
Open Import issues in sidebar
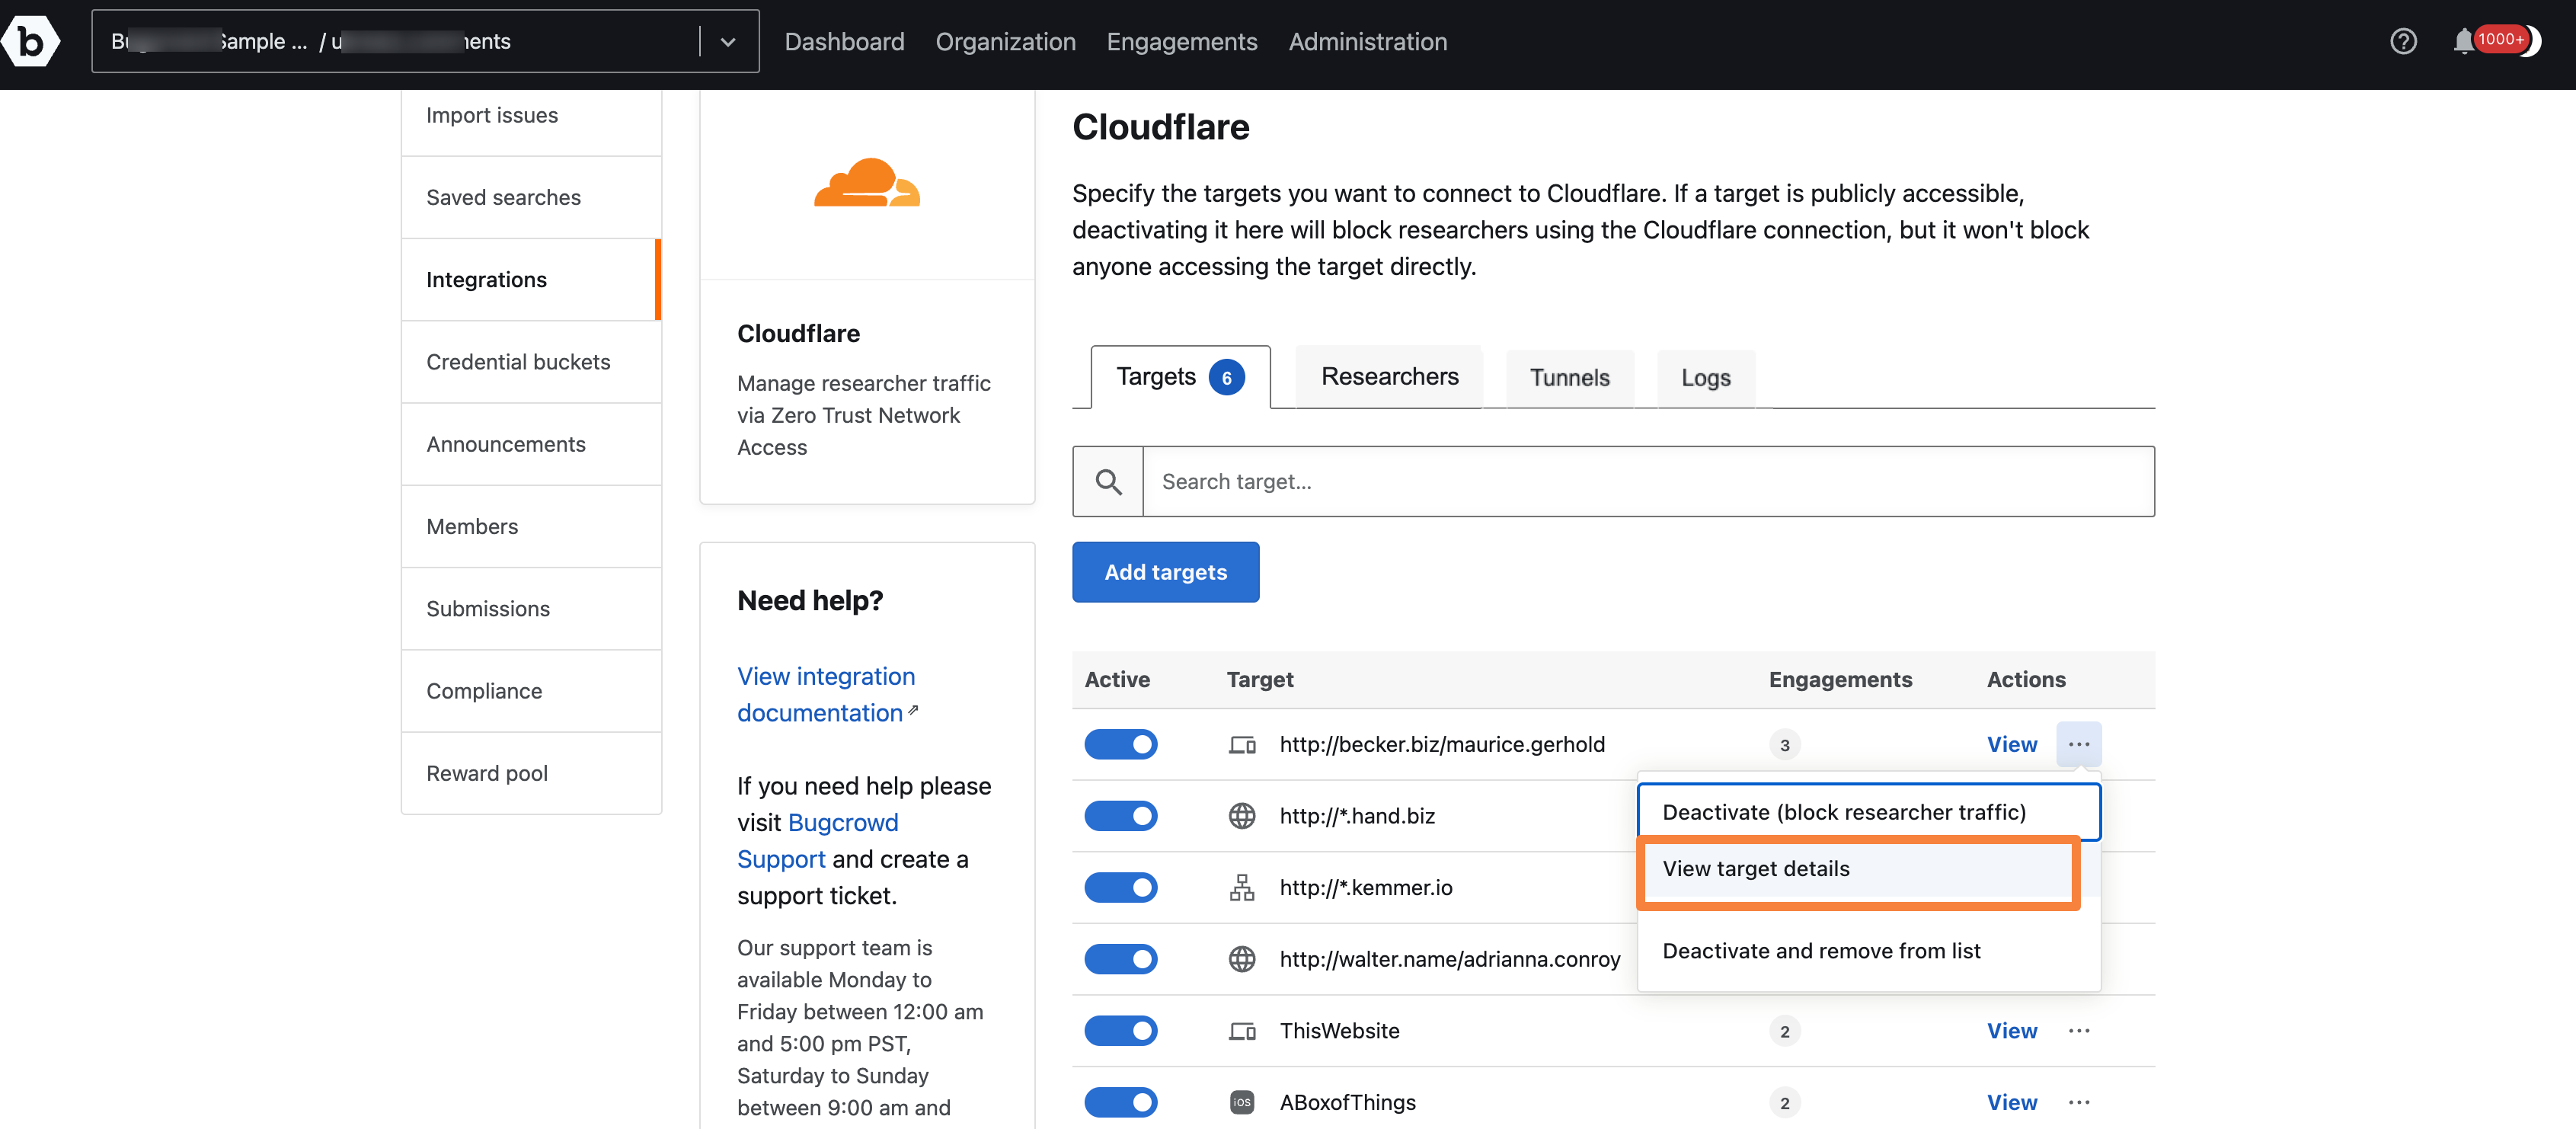(x=531, y=116)
